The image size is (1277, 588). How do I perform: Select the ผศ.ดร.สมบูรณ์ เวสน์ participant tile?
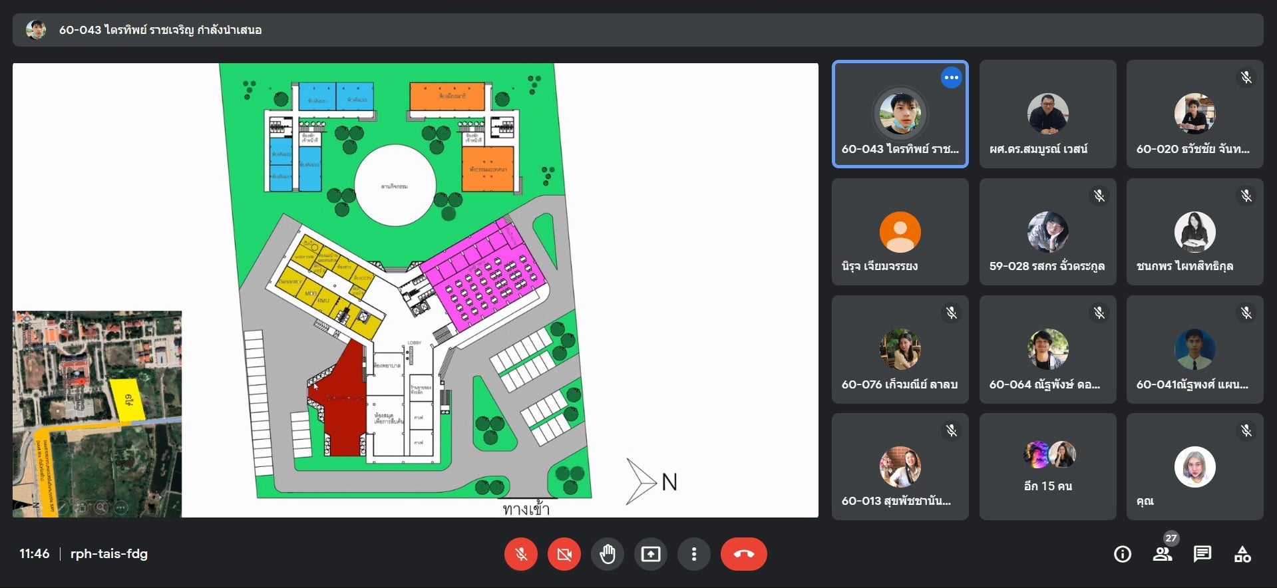[1047, 114]
